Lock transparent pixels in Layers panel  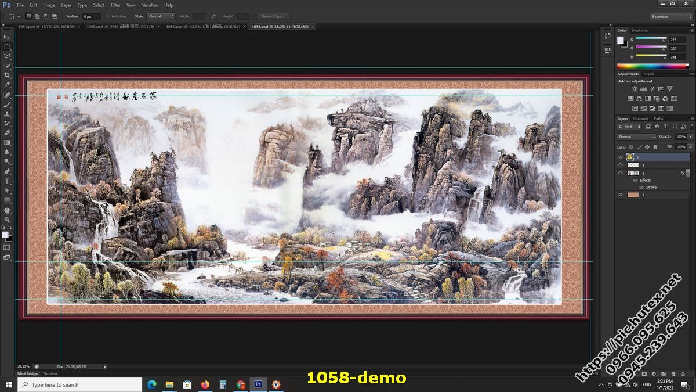tap(630, 147)
